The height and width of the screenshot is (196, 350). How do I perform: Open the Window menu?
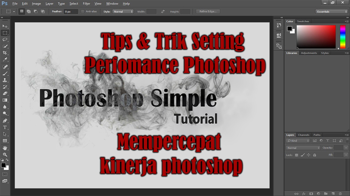[x=112, y=4]
